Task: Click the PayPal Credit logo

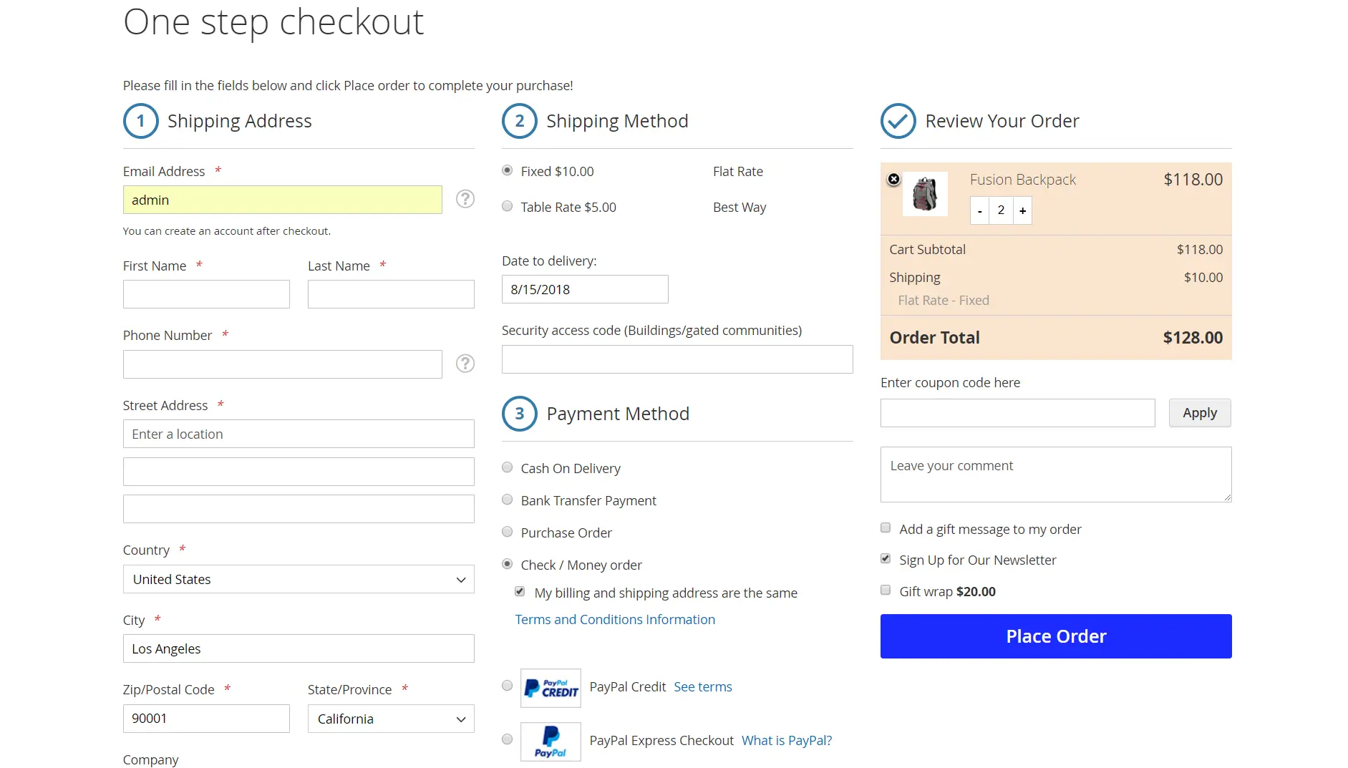Action: [551, 688]
